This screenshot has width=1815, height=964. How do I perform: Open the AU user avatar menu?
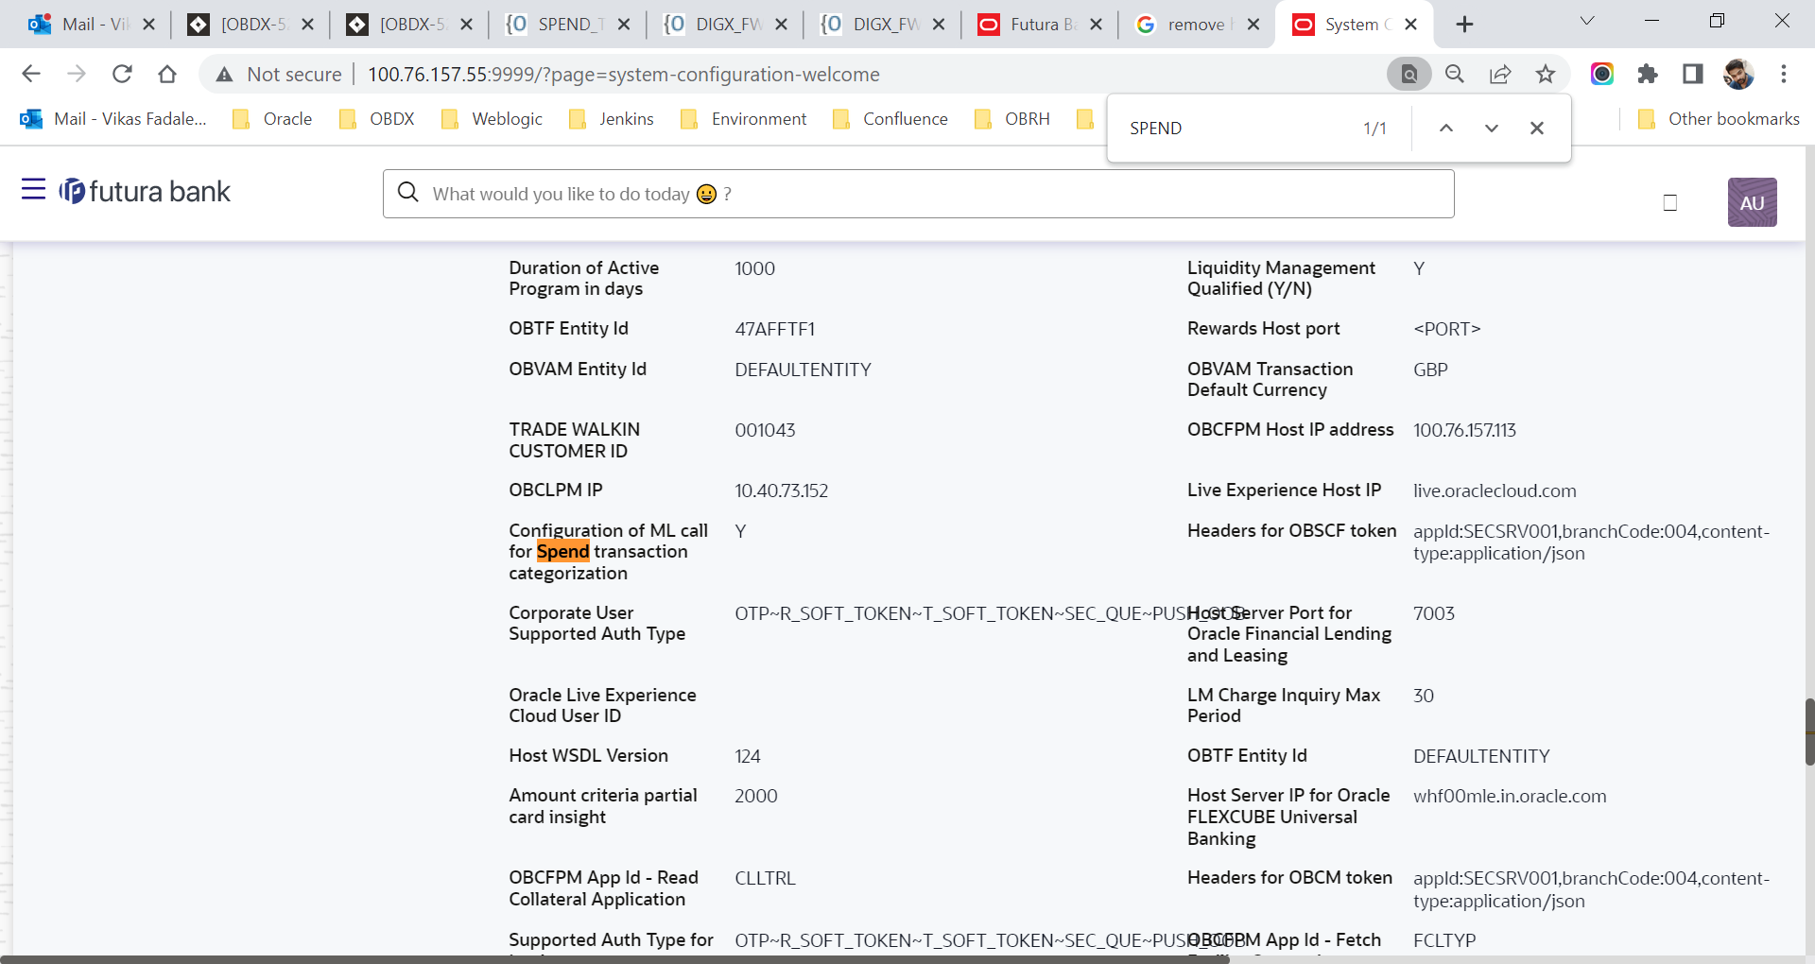(x=1752, y=202)
